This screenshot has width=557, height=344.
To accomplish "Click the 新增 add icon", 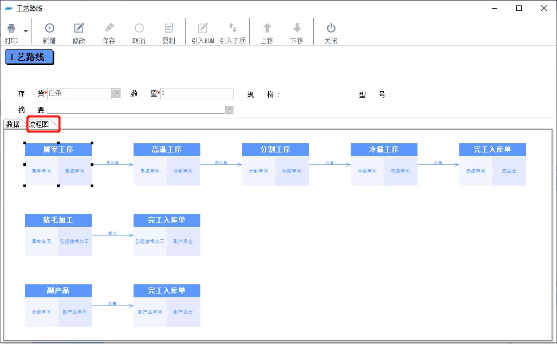I will 49,28.
